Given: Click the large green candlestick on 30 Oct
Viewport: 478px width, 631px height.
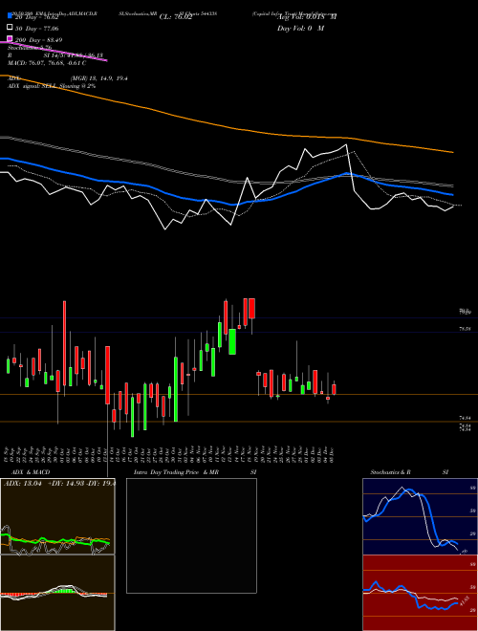Looking at the screenshot, I should [176, 389].
